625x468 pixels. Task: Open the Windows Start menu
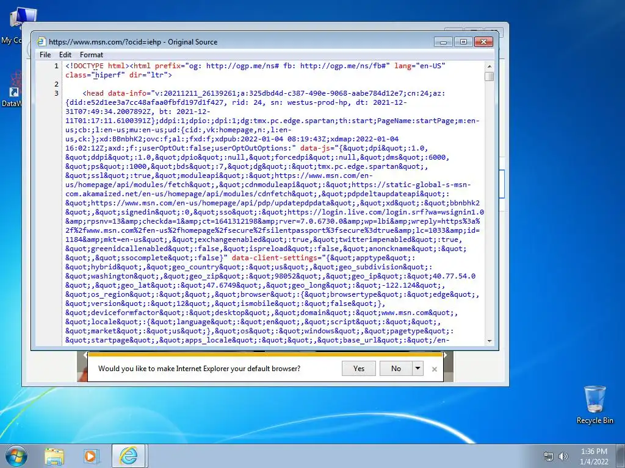tap(16, 456)
